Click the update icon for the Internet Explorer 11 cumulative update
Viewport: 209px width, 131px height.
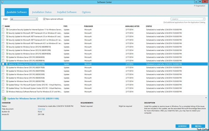click(7, 30)
